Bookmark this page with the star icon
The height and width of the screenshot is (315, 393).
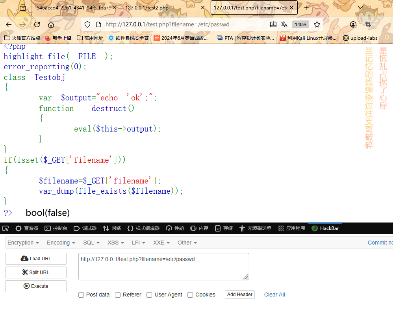(317, 24)
